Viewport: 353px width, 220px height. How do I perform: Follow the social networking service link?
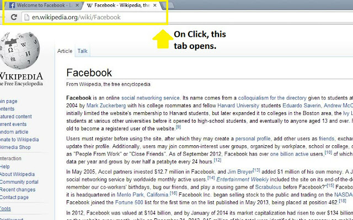pos(151,98)
